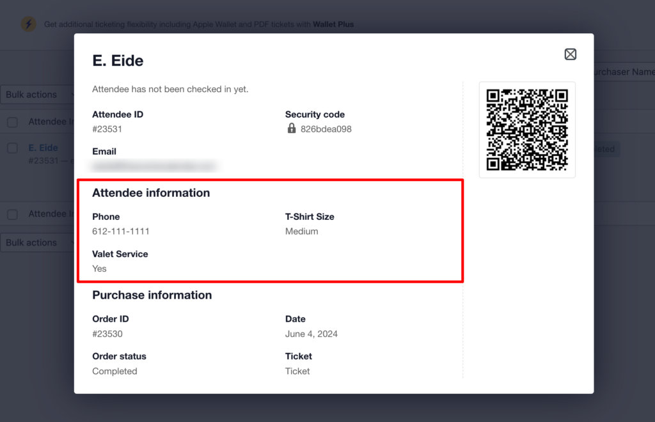The image size is (655, 422).
Task: Dismiss the attendee details modal via the X
Action: [x=570, y=54]
